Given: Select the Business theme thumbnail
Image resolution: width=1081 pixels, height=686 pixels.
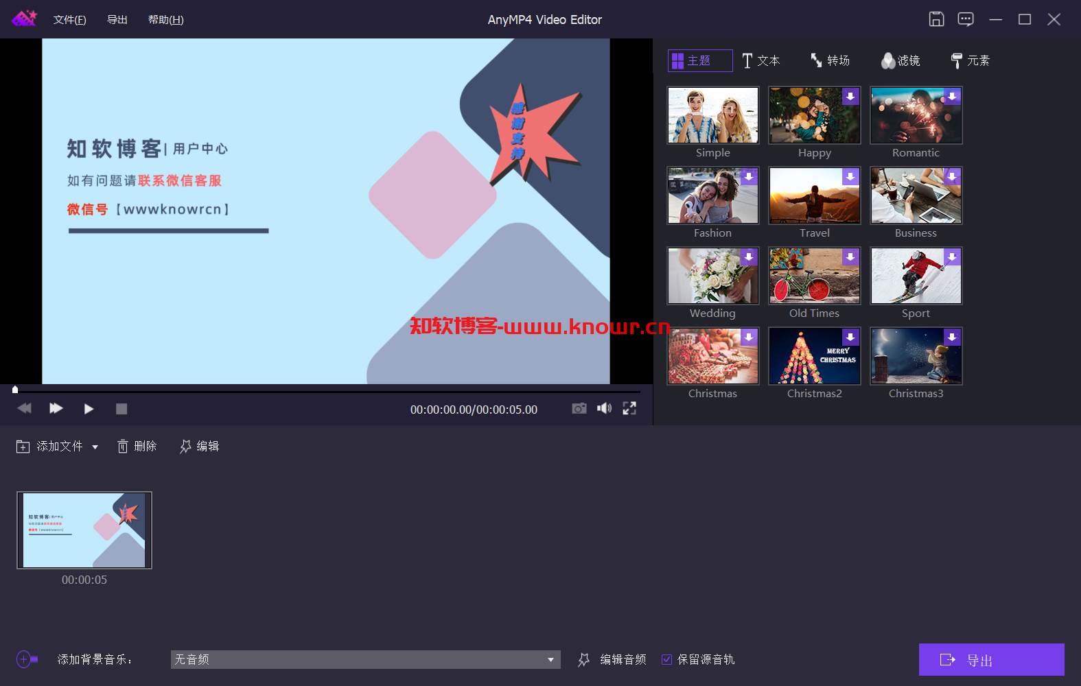Looking at the screenshot, I should click(916, 196).
